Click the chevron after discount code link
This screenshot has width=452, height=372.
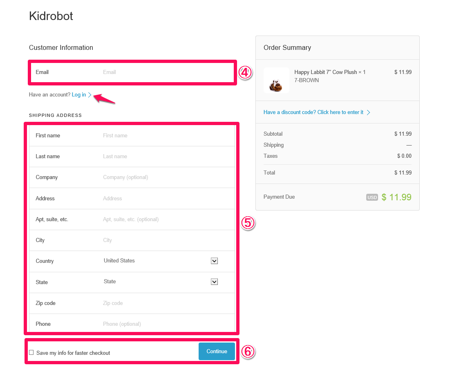[x=368, y=112]
